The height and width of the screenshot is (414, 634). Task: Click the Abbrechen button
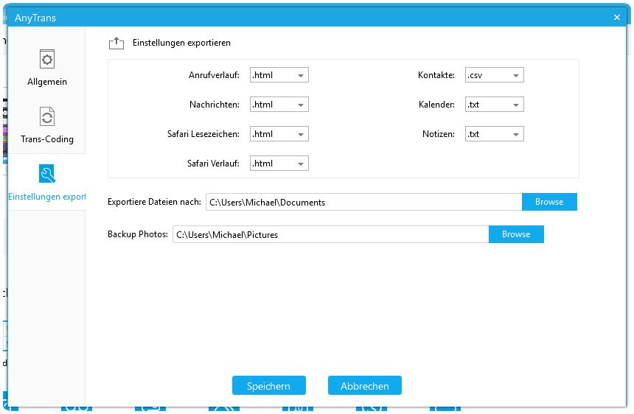tap(365, 386)
